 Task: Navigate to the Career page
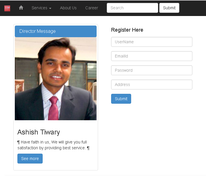(x=92, y=8)
